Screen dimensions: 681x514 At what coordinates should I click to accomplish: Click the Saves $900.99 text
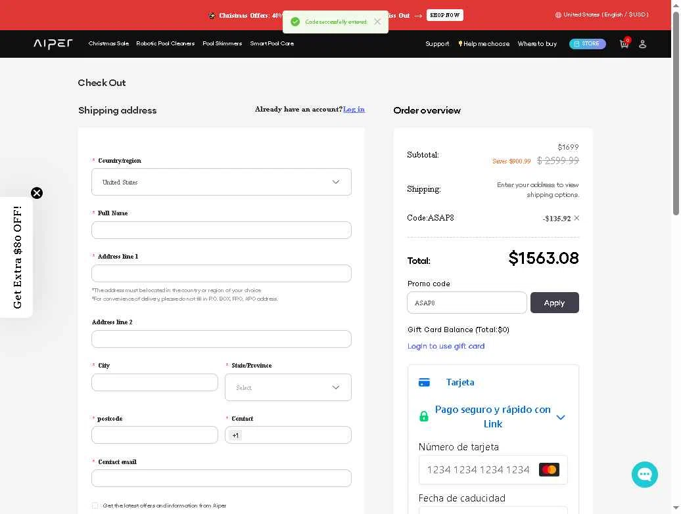pos(511,161)
